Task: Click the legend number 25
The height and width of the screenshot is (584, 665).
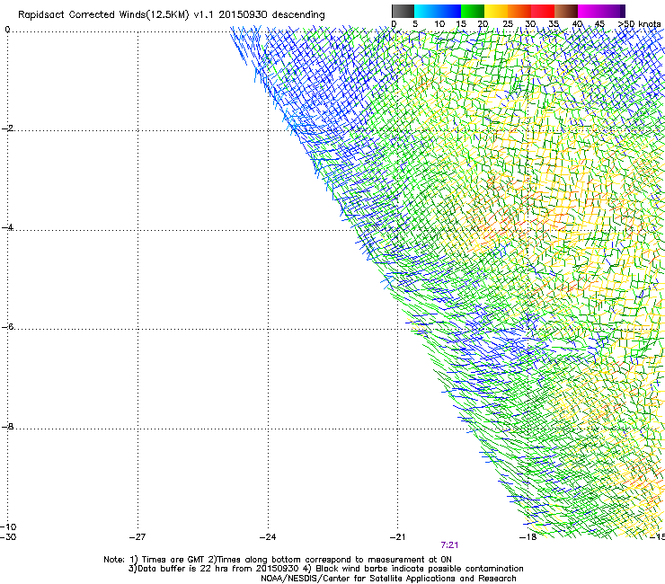Action: pyautogui.click(x=508, y=24)
